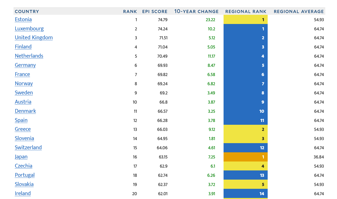Screen dimensions: 337x199
Task: Open the Spain country link
Action: [x=21, y=120]
